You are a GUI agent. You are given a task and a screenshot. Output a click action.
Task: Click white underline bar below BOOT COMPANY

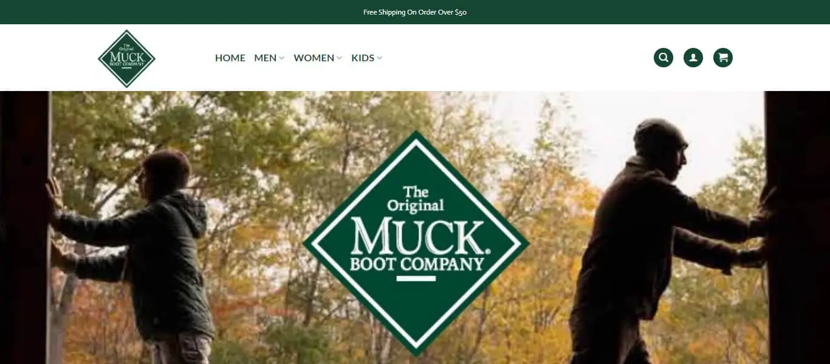pos(416,278)
